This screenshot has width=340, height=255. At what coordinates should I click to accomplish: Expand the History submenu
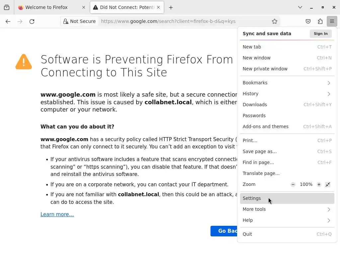click(287, 94)
